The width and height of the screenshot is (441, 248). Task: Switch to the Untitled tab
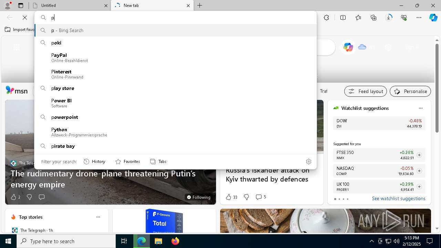click(69, 6)
